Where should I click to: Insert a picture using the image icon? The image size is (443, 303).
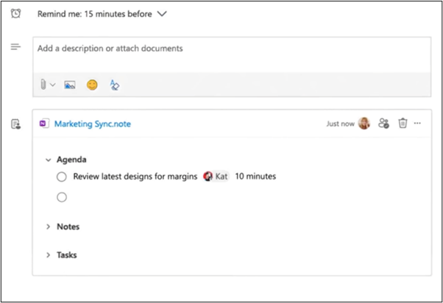tap(69, 85)
